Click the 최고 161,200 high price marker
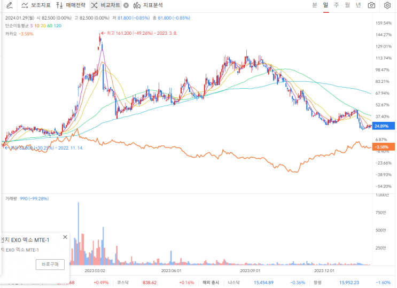 (139, 33)
